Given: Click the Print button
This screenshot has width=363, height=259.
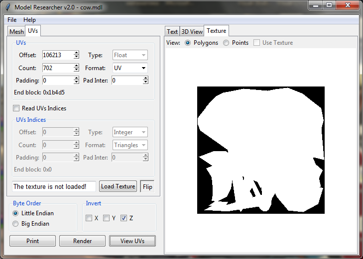Looking at the screenshot, I should 33,241.
